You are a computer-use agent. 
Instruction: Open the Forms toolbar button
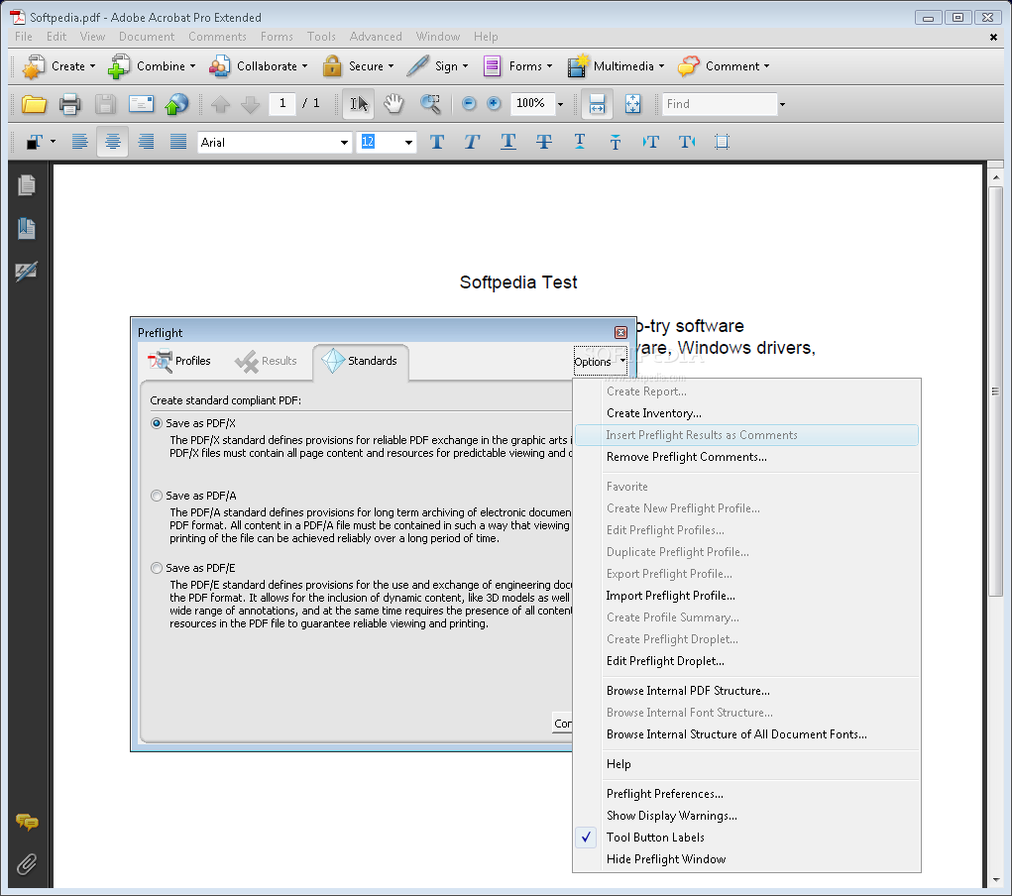pyautogui.click(x=517, y=66)
